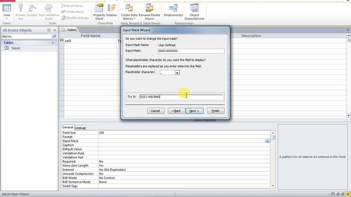Viewport: 351px width, 197px height.
Task: Open the Relationships tool
Action: pyautogui.click(x=173, y=11)
